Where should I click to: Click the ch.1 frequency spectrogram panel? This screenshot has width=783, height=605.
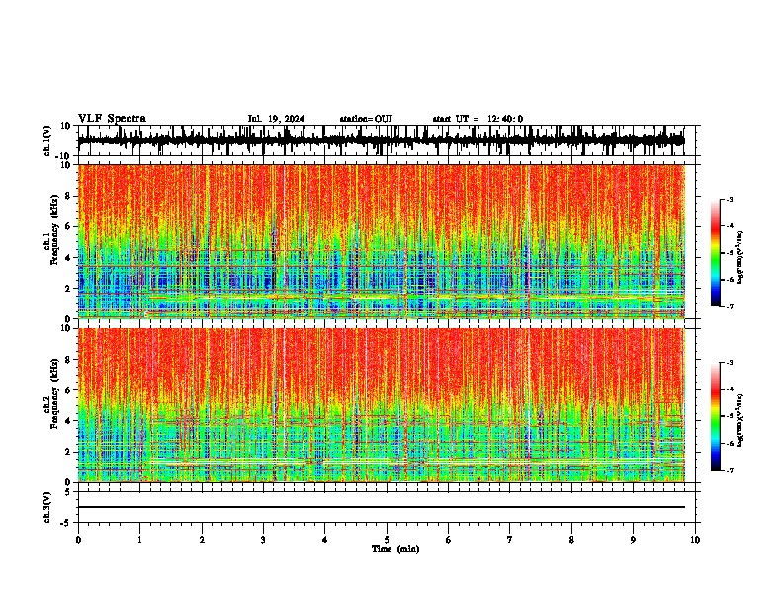(382, 241)
